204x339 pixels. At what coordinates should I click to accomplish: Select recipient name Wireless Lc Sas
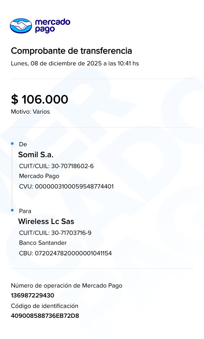pos(46,221)
